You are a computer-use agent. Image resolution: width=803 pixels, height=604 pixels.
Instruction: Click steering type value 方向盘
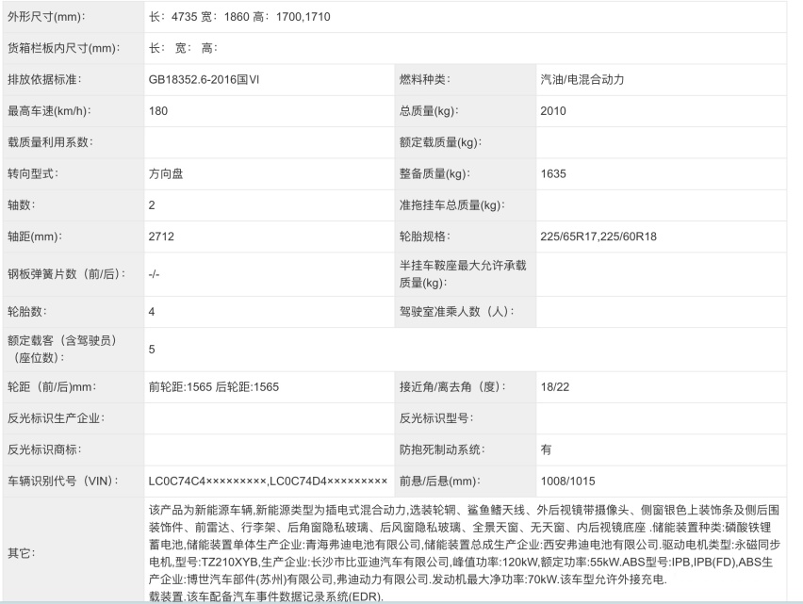pos(166,173)
